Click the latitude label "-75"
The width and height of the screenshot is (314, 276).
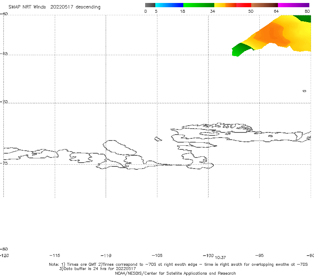click(x=4, y=163)
